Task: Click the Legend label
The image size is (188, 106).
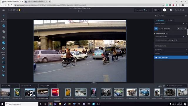Action: click(160, 86)
